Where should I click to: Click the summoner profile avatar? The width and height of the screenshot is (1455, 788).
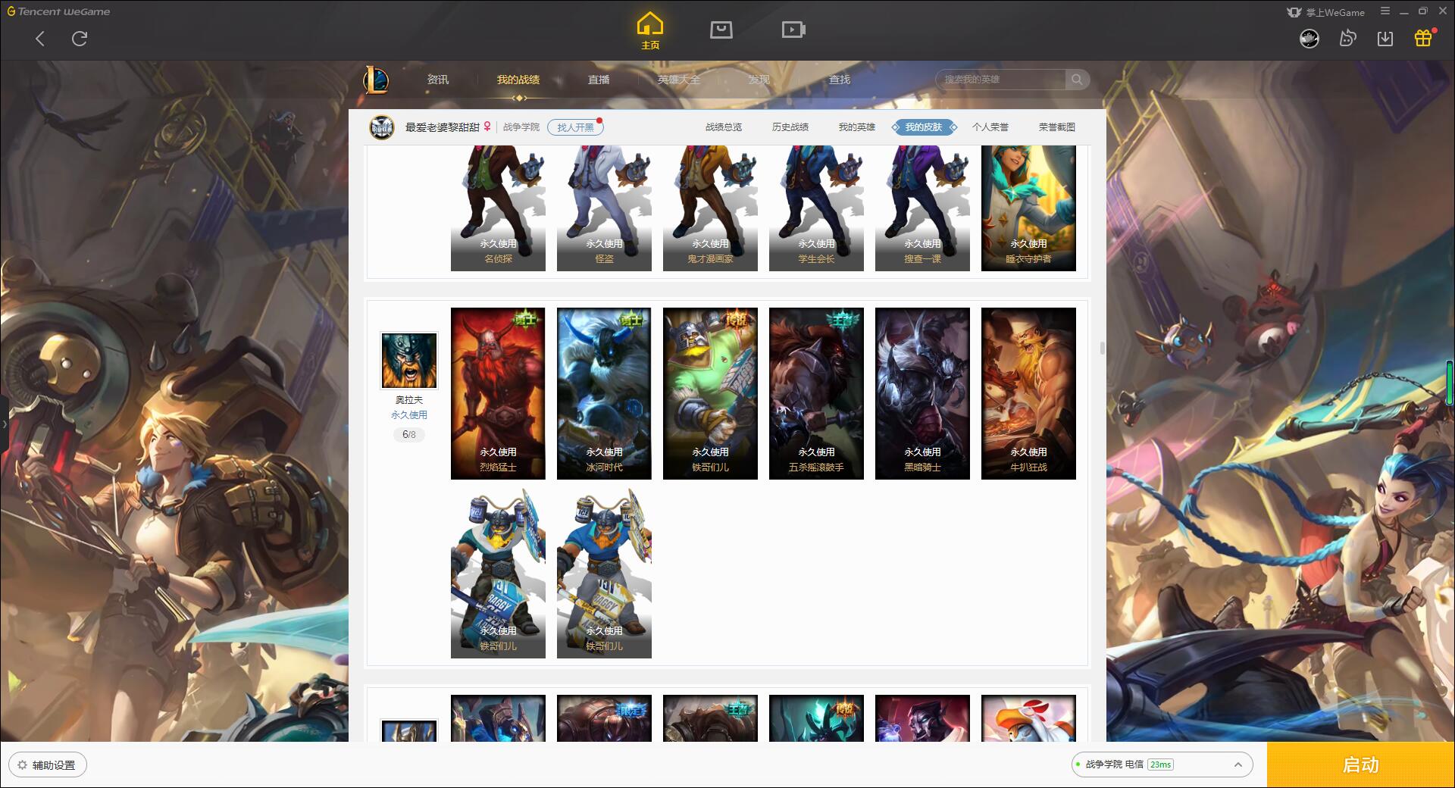(382, 127)
